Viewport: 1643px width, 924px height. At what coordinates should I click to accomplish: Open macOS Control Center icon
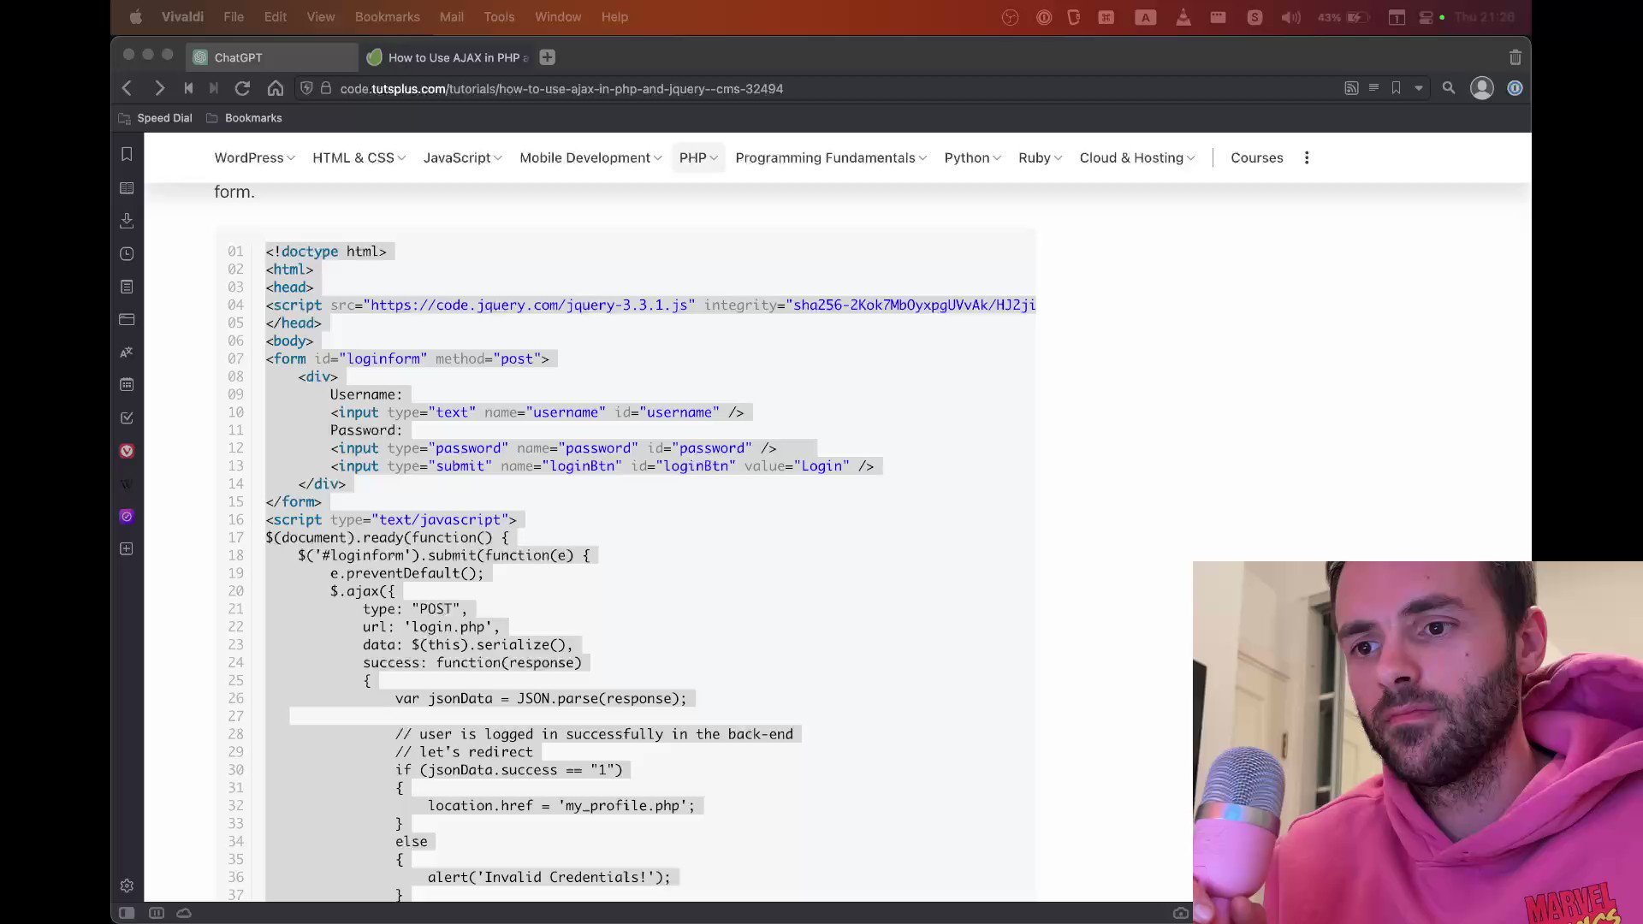(1426, 17)
